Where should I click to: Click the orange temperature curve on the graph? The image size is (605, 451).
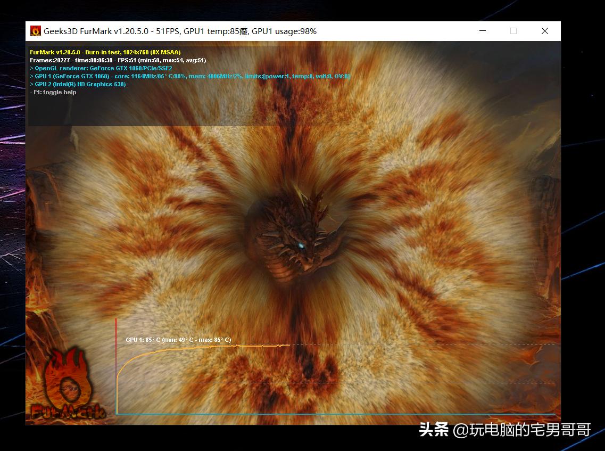pyautogui.click(x=213, y=346)
